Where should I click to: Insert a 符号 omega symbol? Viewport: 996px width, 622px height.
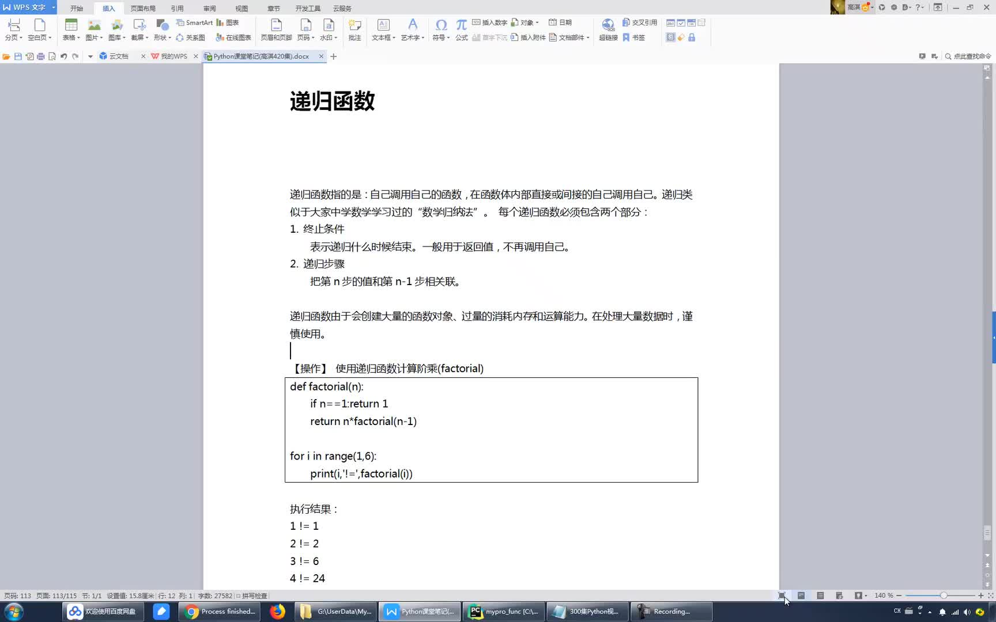click(x=441, y=30)
